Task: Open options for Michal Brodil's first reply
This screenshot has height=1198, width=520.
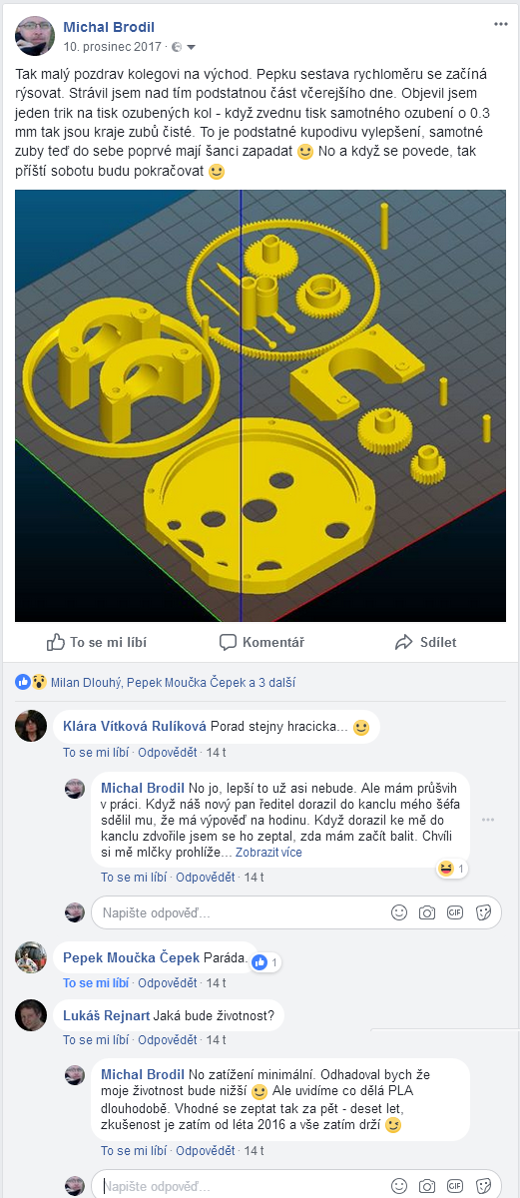Action: coord(488,820)
